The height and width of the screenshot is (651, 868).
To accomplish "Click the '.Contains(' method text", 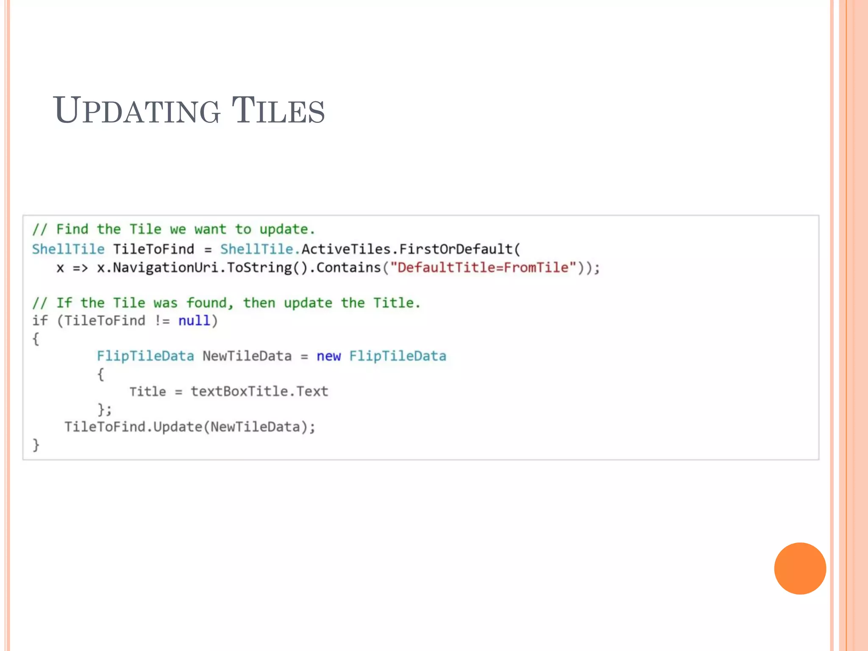I will pyautogui.click(x=350, y=268).
